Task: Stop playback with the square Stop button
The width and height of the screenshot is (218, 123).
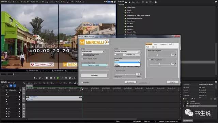Action: [x=47, y=78]
